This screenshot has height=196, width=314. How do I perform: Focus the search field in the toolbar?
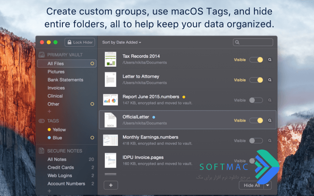253,42
